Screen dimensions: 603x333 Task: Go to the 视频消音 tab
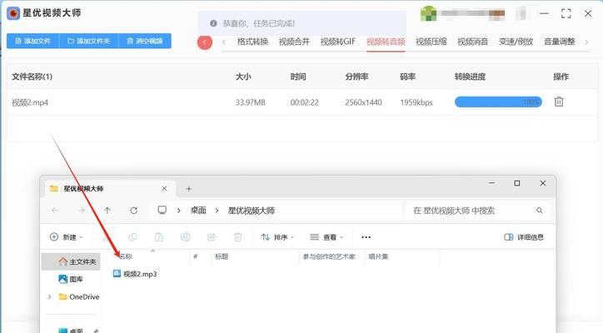[472, 42]
